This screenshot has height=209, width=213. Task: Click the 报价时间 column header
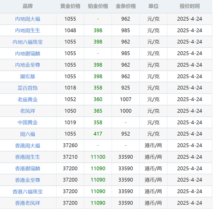coord(190,6)
